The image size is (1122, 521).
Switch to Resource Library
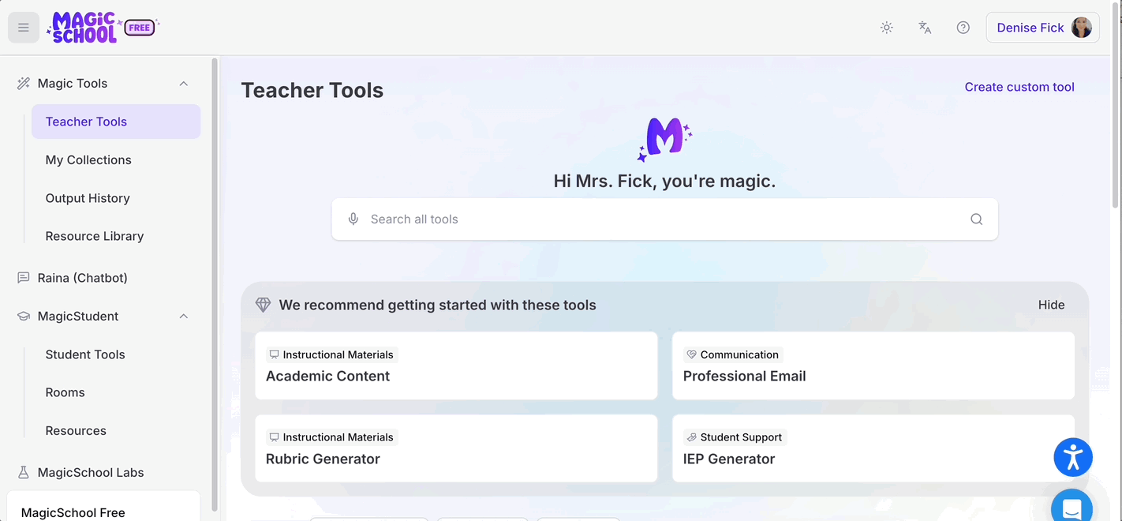pos(94,236)
